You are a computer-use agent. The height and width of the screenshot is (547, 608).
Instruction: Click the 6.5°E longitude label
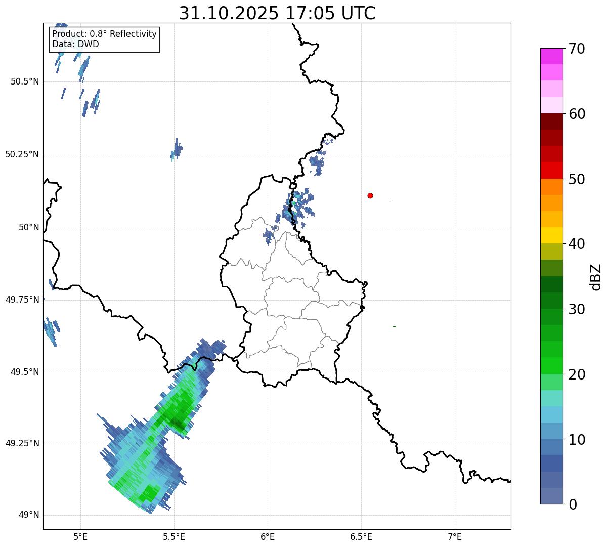point(361,537)
